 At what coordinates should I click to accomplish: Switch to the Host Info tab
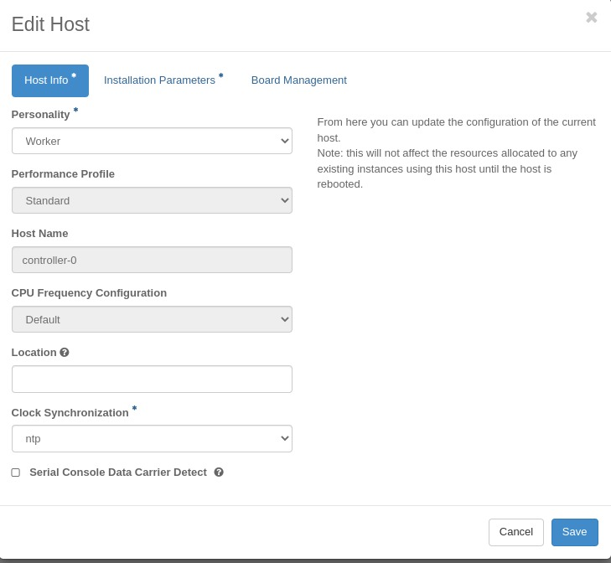(49, 80)
